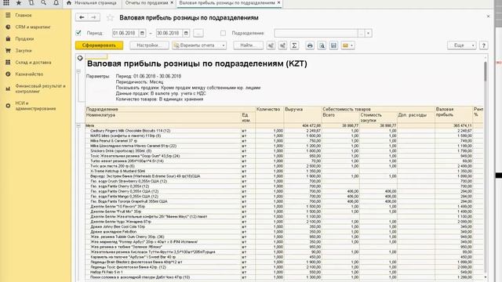Open the history clipboard icon in top panel

pyautogui.click(x=31, y=3)
